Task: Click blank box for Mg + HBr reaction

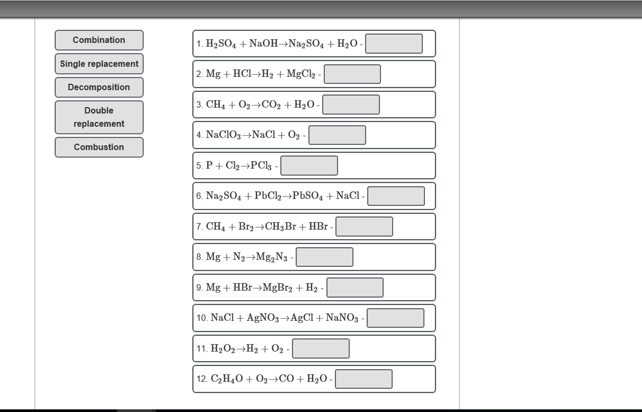Action: click(x=355, y=287)
